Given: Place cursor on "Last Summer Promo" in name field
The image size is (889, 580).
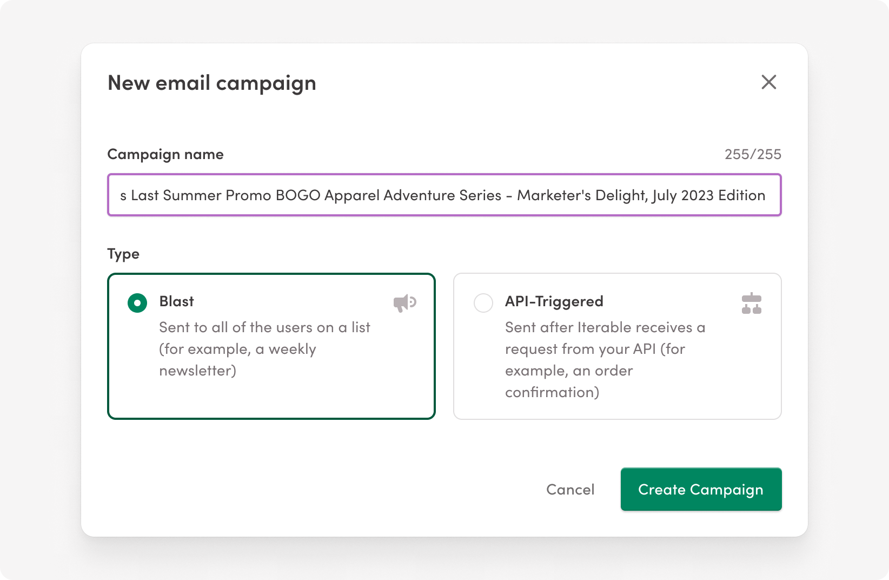Looking at the screenshot, I should pyautogui.click(x=201, y=195).
